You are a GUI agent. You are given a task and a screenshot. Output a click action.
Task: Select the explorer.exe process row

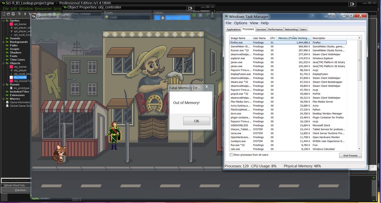(288, 58)
